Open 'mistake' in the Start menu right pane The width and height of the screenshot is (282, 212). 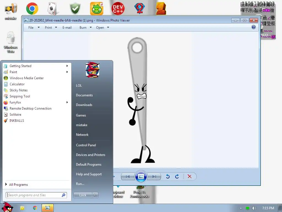[82, 125]
